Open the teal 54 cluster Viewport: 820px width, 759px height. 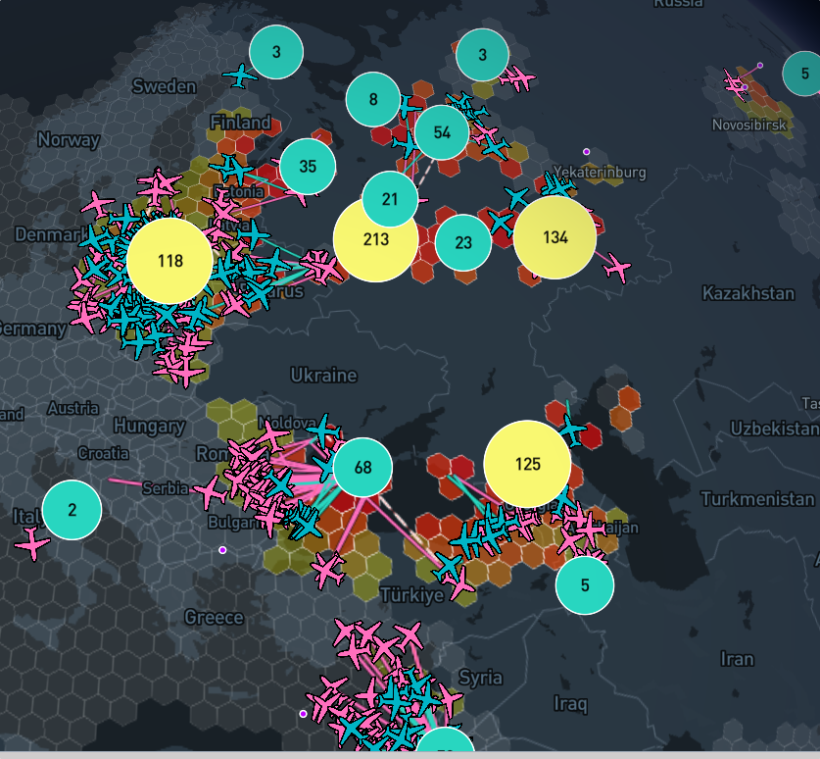tap(442, 132)
